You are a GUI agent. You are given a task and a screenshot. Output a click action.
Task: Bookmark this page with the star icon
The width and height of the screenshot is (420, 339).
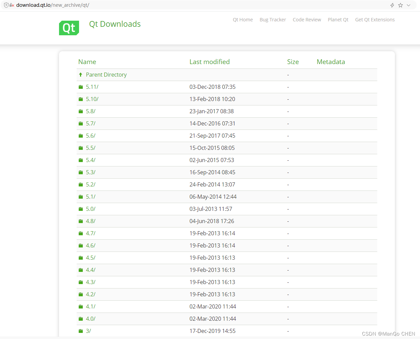click(400, 5)
